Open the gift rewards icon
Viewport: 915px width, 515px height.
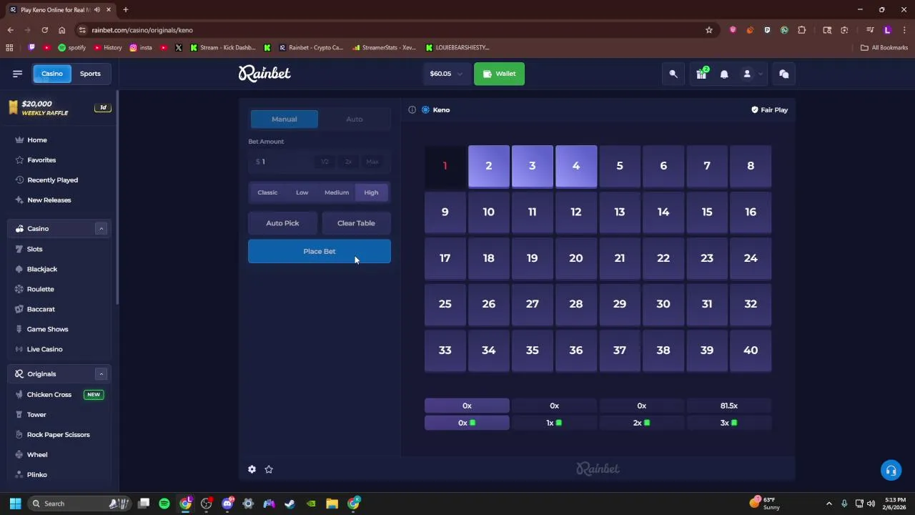[x=701, y=74]
